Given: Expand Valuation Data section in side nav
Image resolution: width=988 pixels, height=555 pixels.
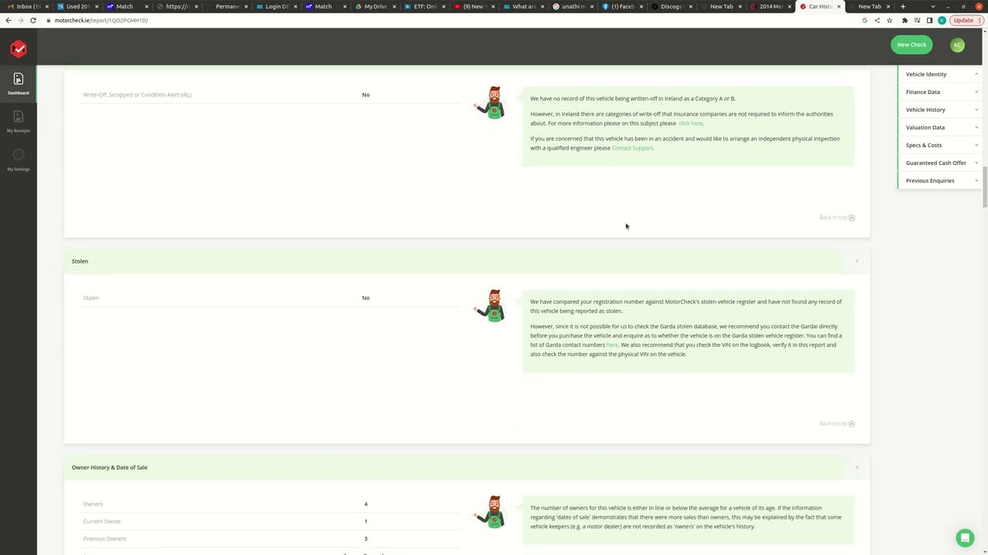Looking at the screenshot, I should pyautogui.click(x=941, y=127).
